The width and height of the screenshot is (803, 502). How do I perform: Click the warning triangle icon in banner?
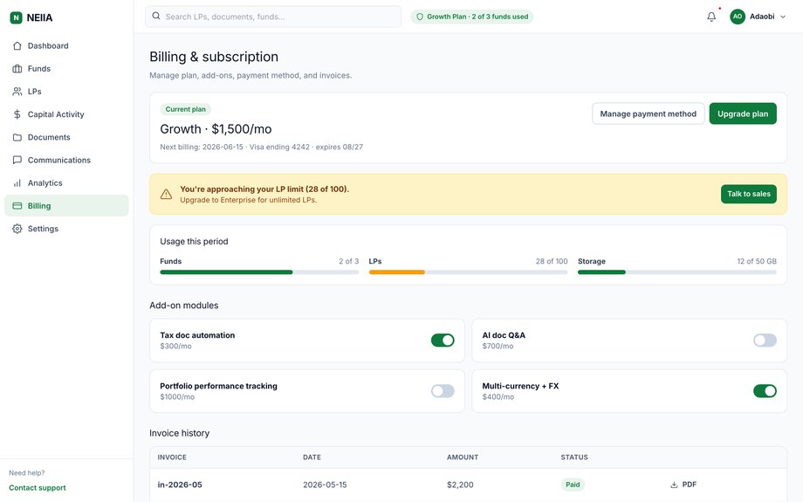coord(166,194)
